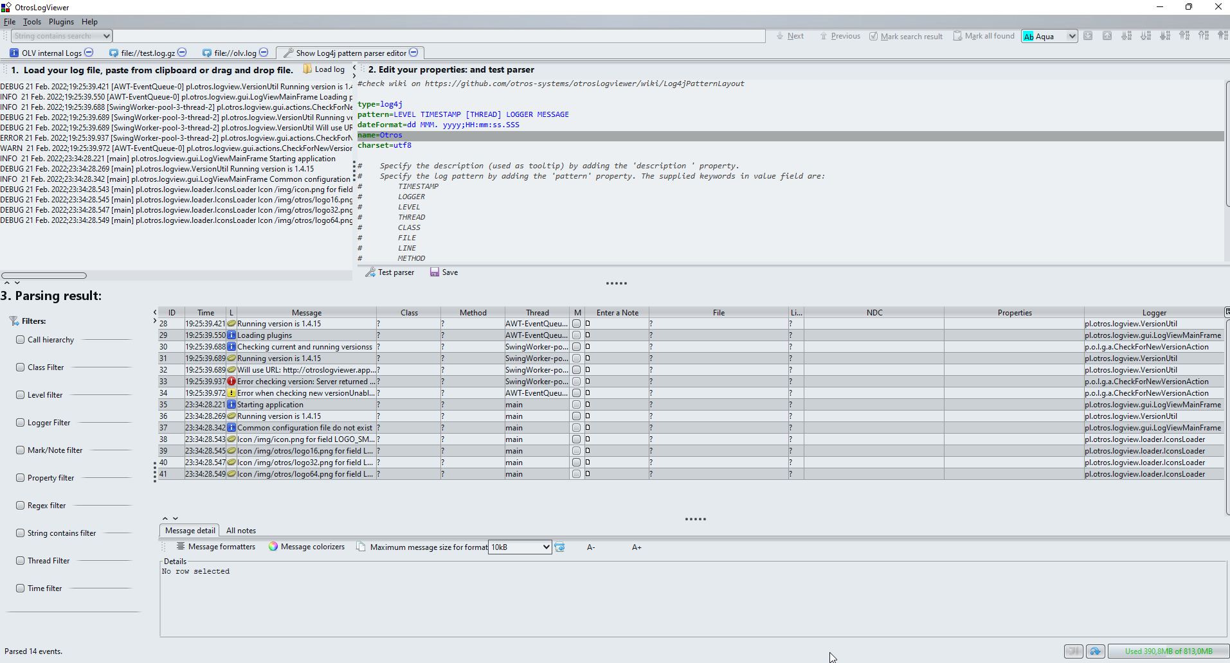Enable the Time filter checkbox

pos(21,588)
